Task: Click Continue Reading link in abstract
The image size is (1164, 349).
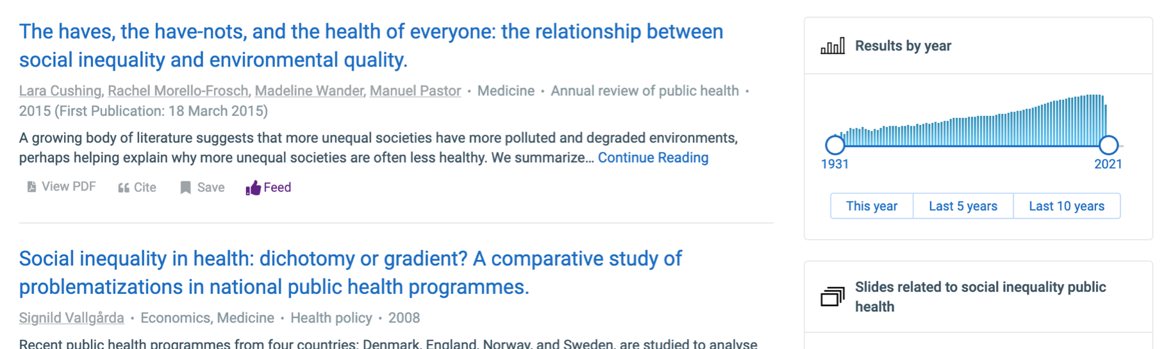Action: [x=653, y=158]
